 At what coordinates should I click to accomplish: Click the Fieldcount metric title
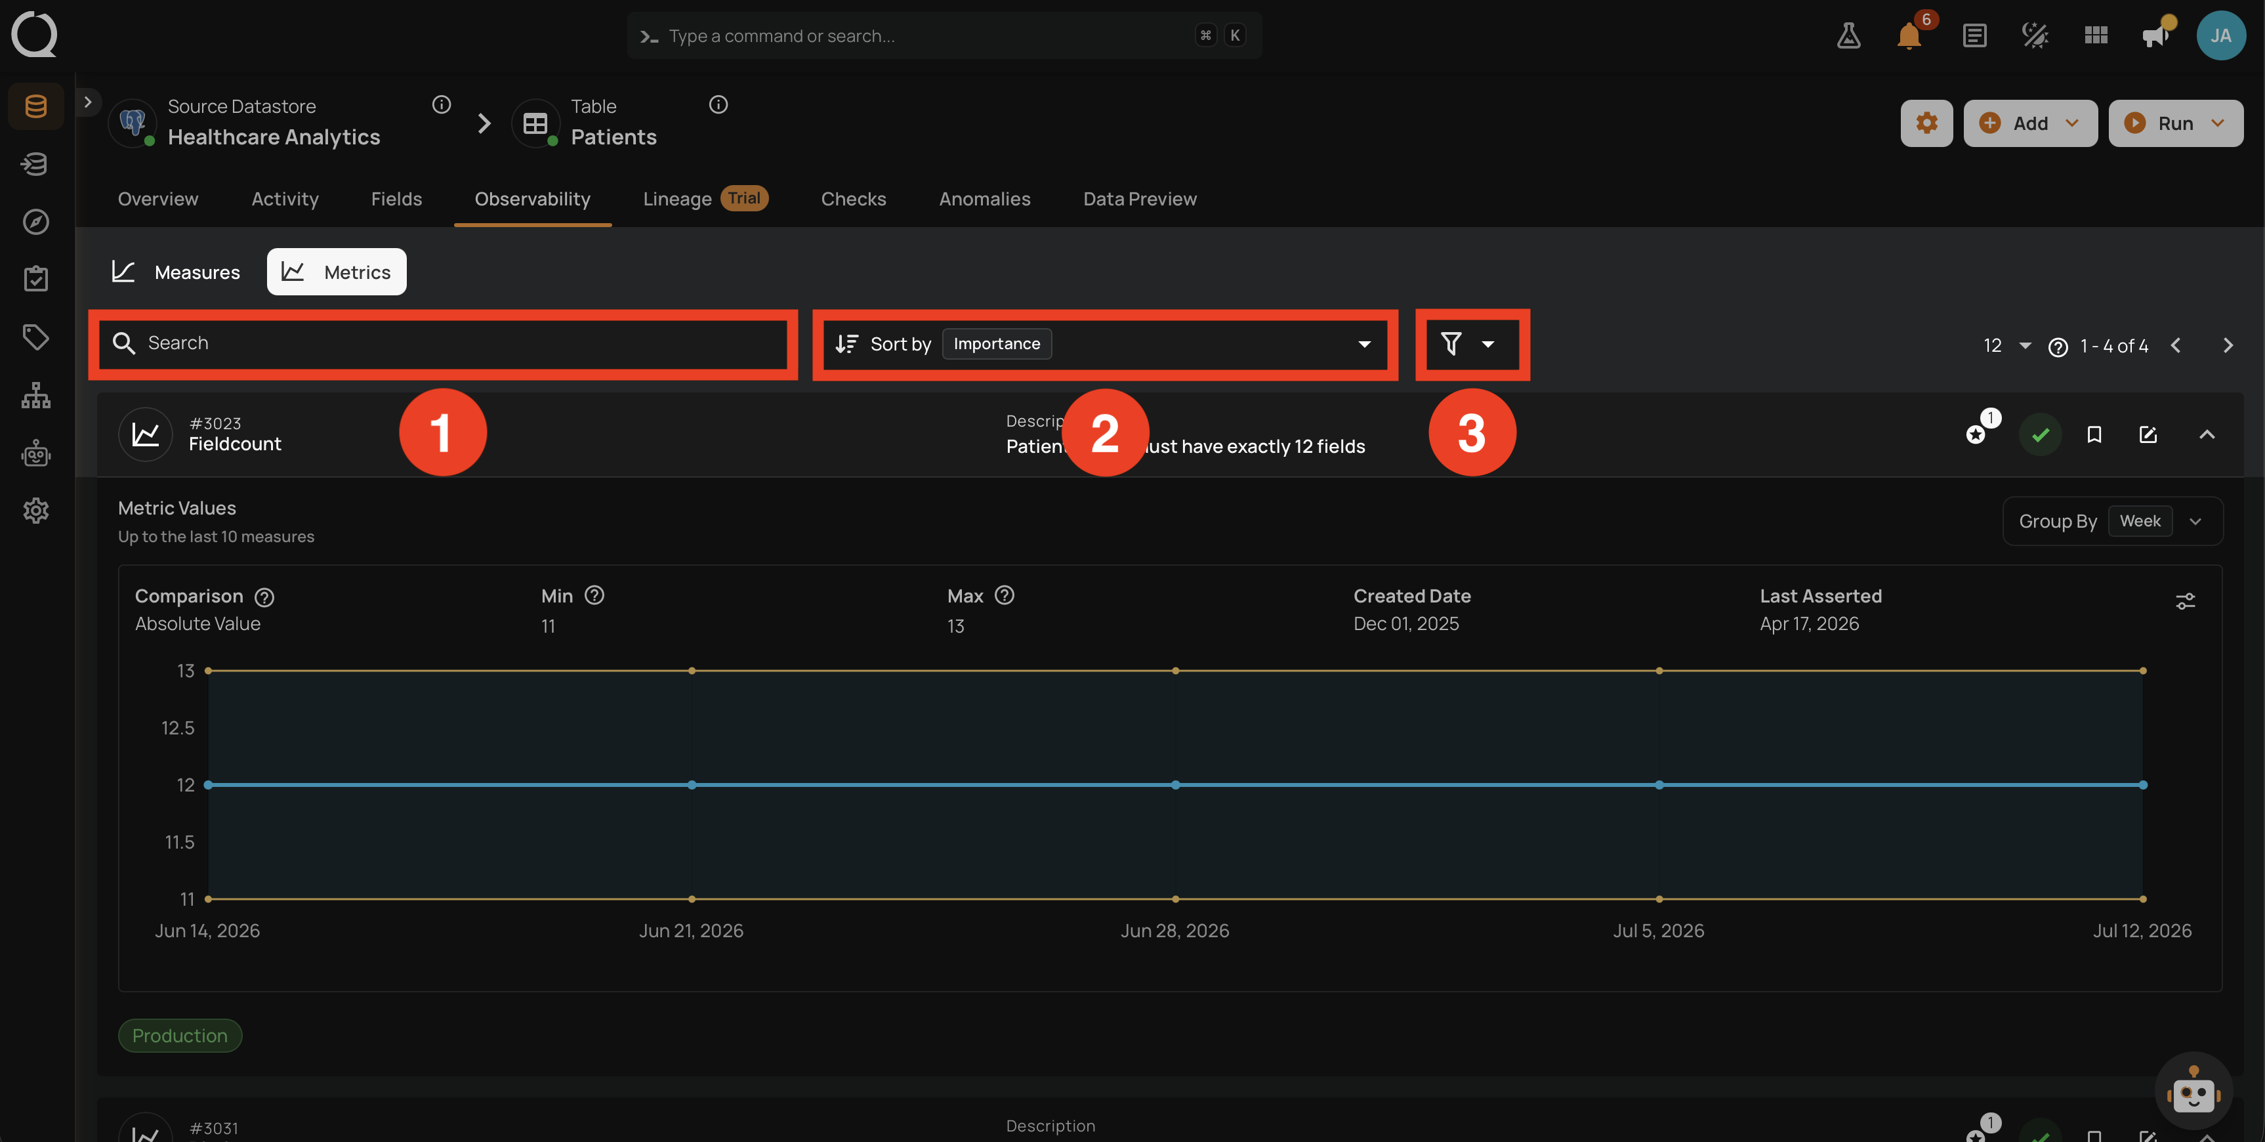(x=235, y=444)
